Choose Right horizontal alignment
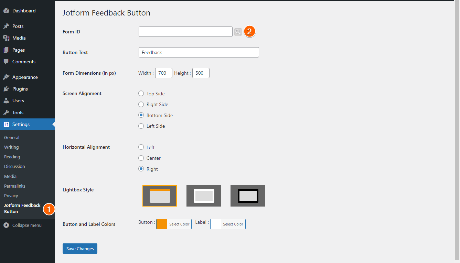460x263 pixels. click(x=141, y=169)
